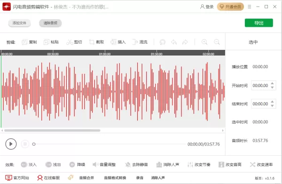282x184 pixels.
Task: Click the 00:00.00/03:57.76 playback time
Action: 204,144
